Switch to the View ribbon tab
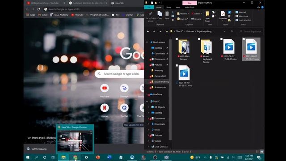 click(178, 7)
